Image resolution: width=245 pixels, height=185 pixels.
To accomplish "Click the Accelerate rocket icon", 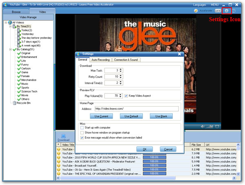I will [x=196, y=11].
